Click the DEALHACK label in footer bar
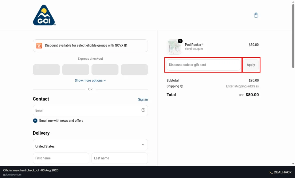 click(x=280, y=172)
